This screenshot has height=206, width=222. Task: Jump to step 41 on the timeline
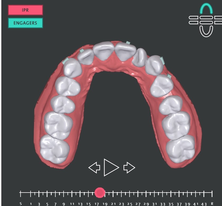coord(196,204)
